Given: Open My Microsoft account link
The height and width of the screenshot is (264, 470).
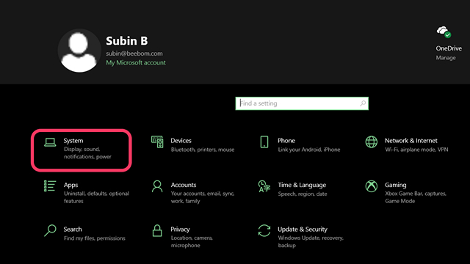Looking at the screenshot, I should pyautogui.click(x=135, y=62).
